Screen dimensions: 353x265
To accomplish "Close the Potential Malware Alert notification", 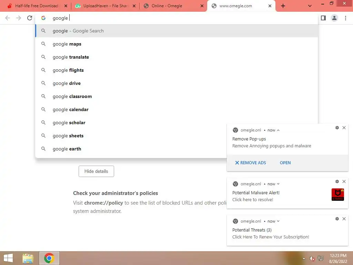I will tap(344, 181).
